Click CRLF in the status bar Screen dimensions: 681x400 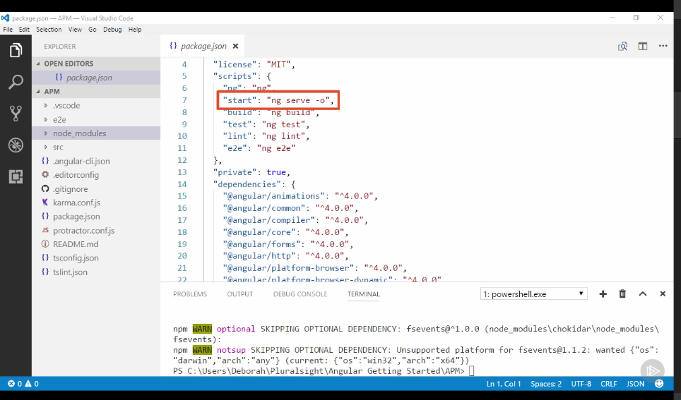pos(608,384)
